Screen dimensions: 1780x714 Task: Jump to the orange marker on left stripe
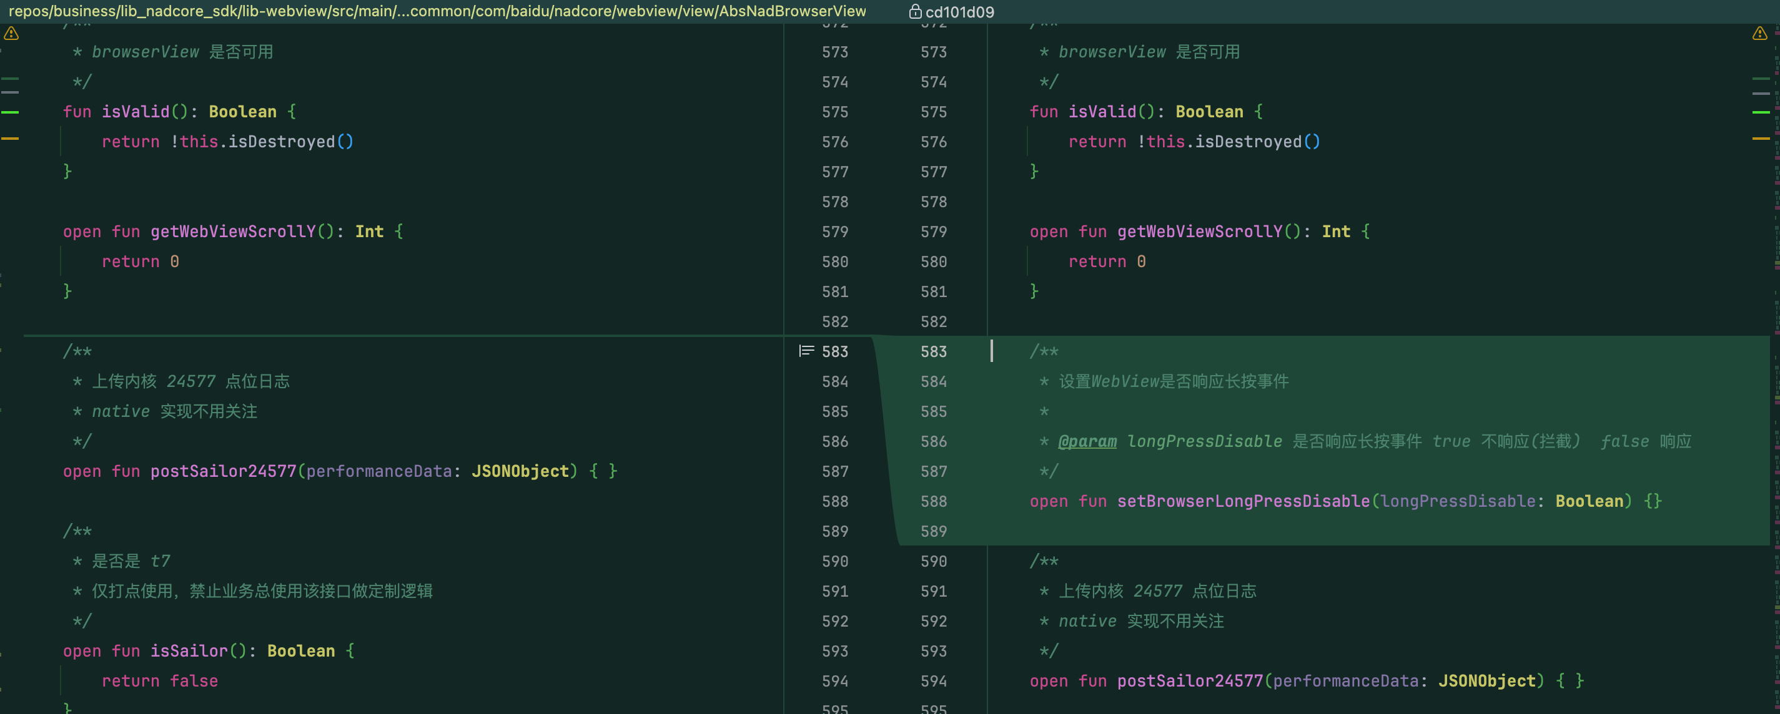coord(9,139)
